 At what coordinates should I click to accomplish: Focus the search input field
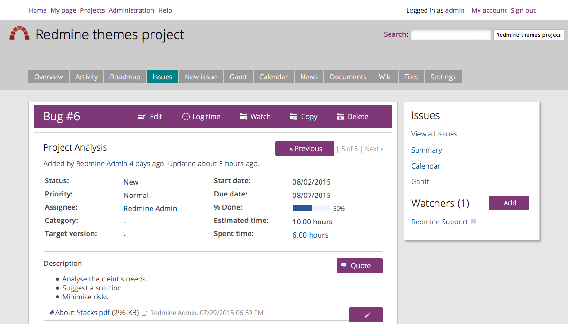[451, 35]
